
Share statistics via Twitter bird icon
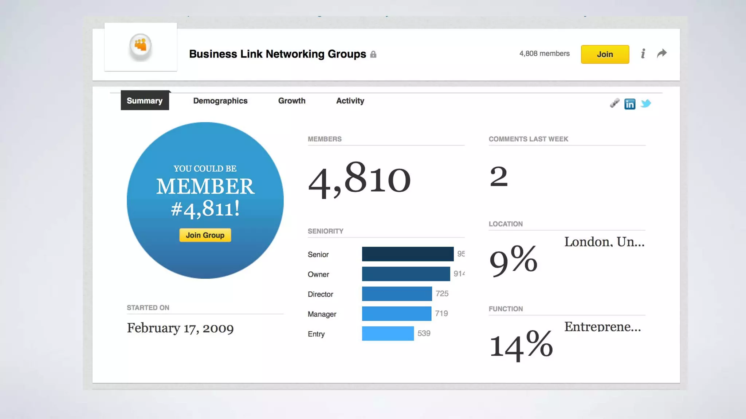click(645, 104)
